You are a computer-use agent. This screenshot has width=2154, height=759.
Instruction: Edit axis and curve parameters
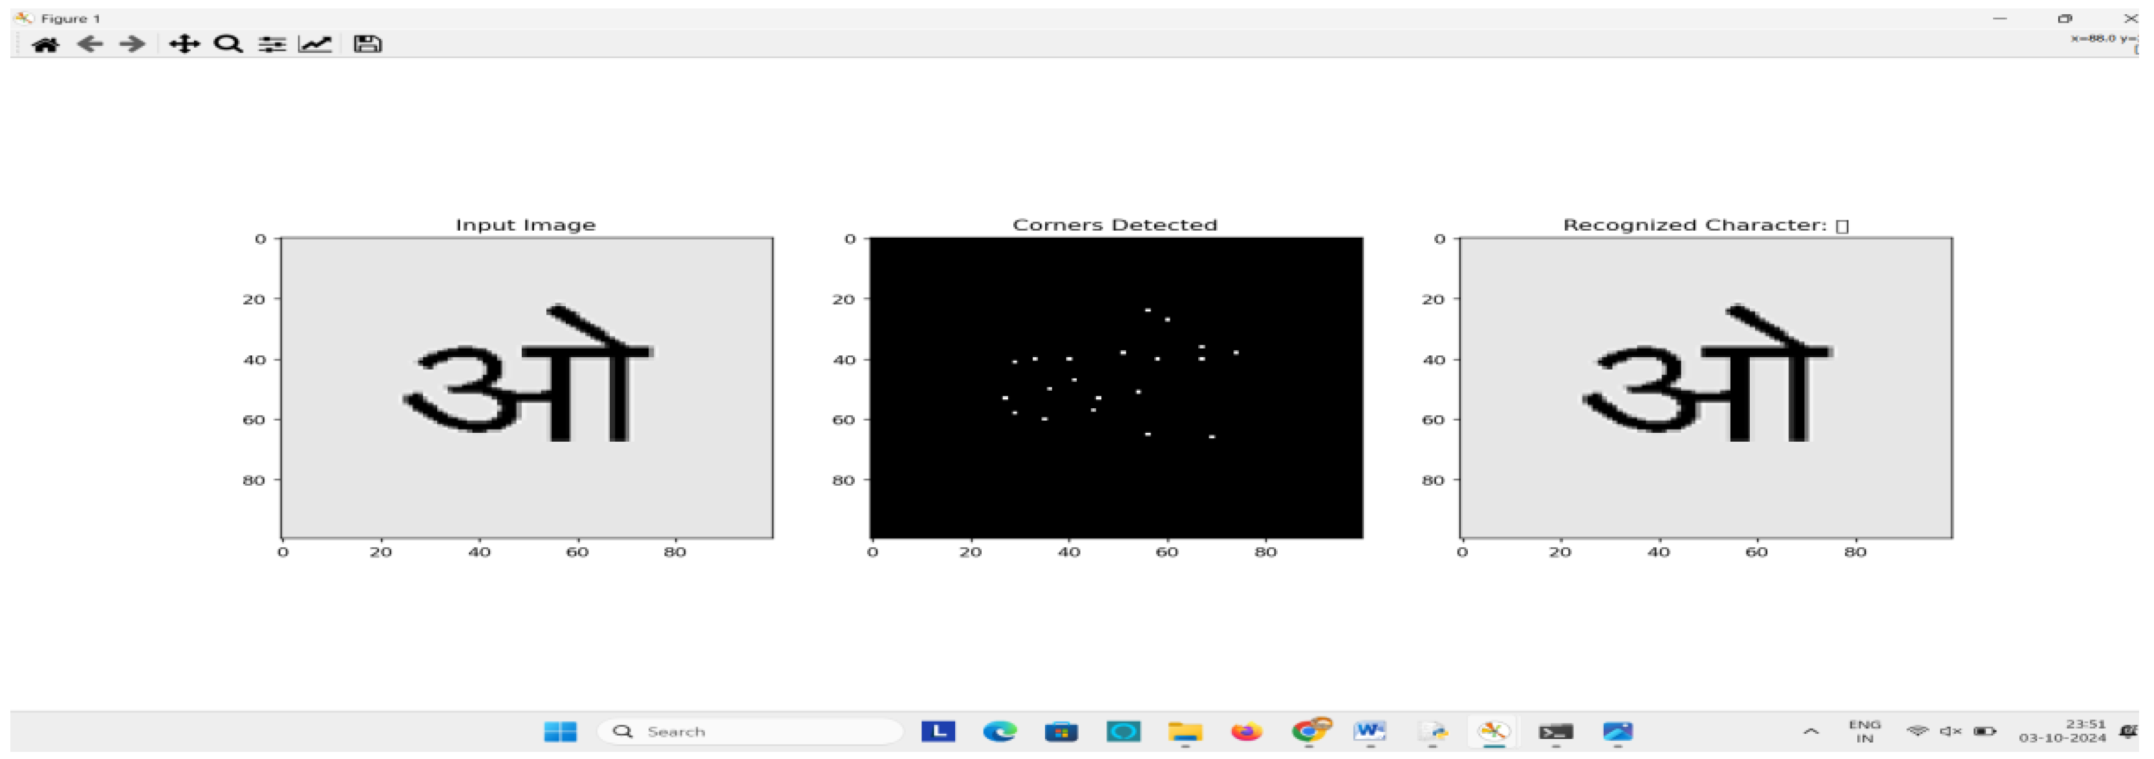[x=318, y=43]
